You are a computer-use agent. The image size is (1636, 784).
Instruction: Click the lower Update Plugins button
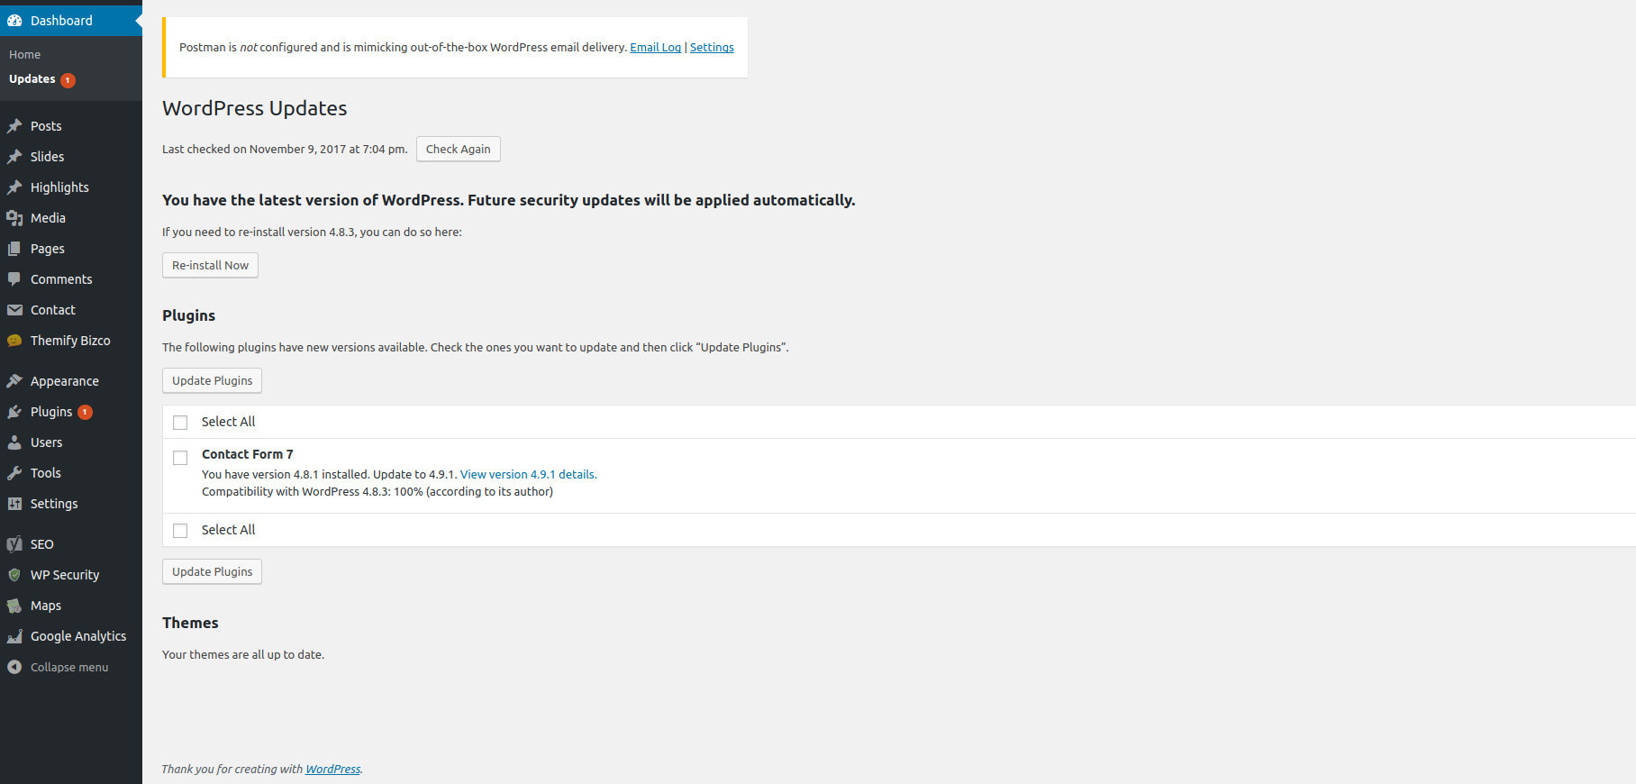[212, 571]
